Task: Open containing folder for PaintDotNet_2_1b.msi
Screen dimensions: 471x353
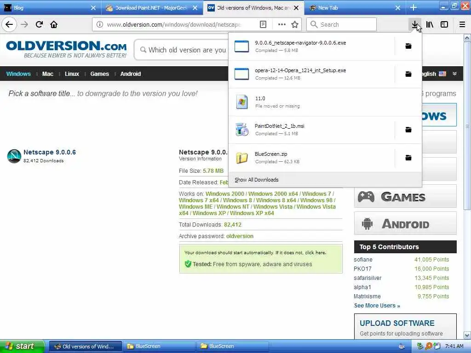Action: click(408, 130)
